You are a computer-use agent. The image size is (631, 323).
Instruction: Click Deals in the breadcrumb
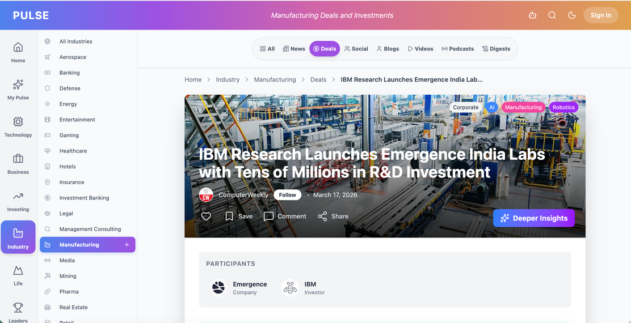coord(318,79)
